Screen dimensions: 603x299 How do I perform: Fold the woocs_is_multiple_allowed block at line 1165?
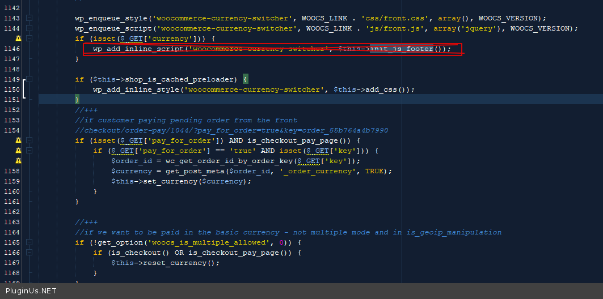pos(29,242)
